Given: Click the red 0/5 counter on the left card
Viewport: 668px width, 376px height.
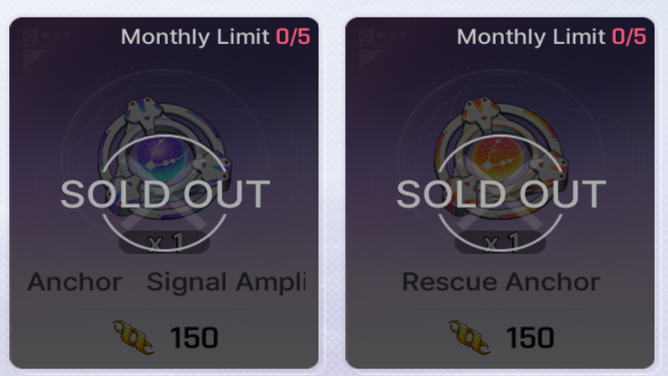Looking at the screenshot, I should (x=294, y=38).
